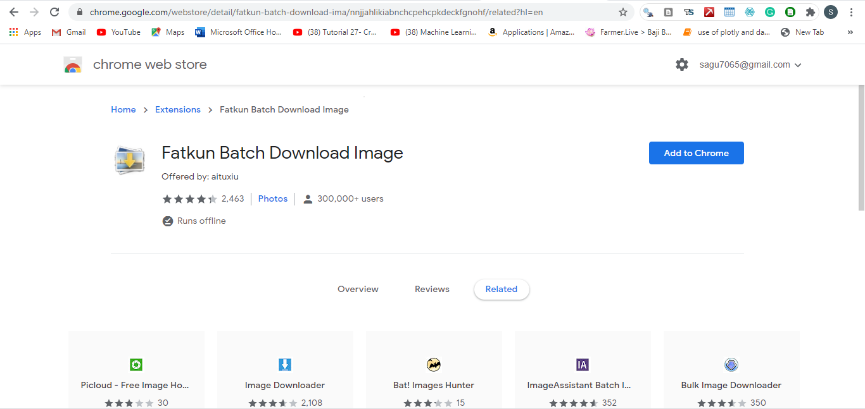Expand the sagu7065@gmail.com account dropdown
This screenshot has width=865, height=409.
(750, 64)
